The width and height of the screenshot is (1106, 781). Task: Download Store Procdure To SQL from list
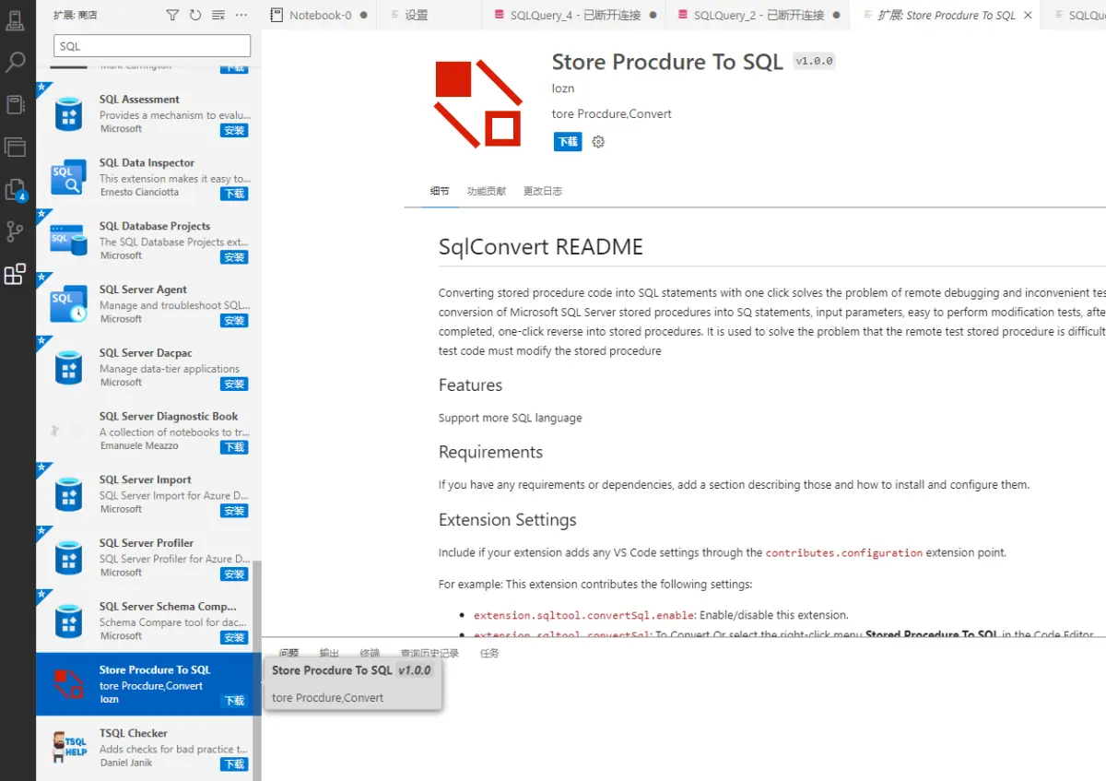(x=234, y=701)
